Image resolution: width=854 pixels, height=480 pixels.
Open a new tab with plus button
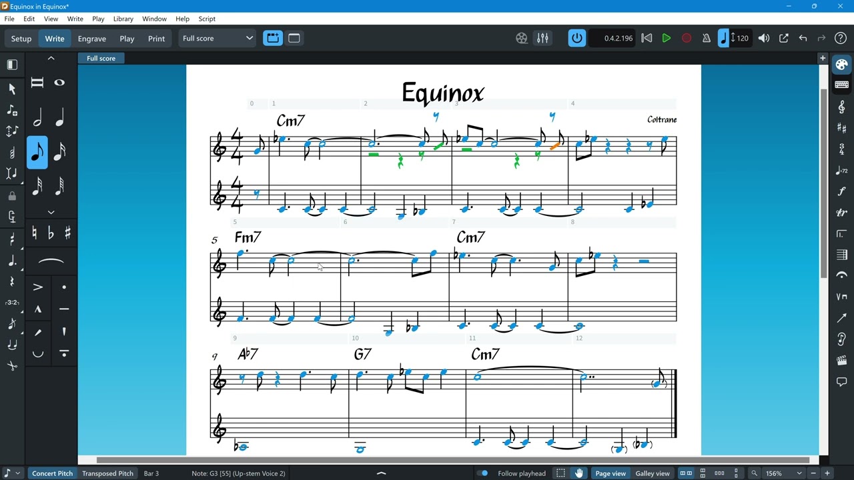(823, 59)
